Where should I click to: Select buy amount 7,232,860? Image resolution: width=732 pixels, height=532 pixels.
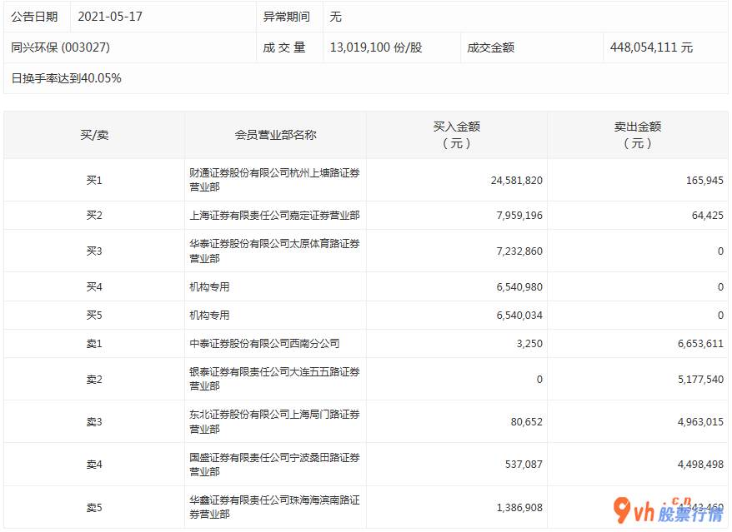519,251
